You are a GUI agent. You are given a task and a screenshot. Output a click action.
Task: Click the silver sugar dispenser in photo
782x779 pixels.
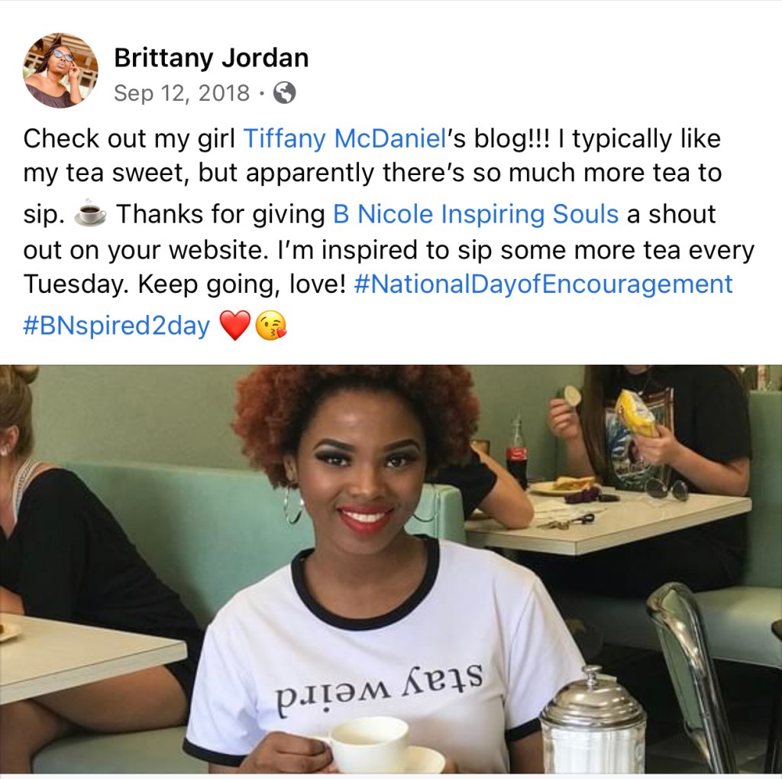[593, 720]
